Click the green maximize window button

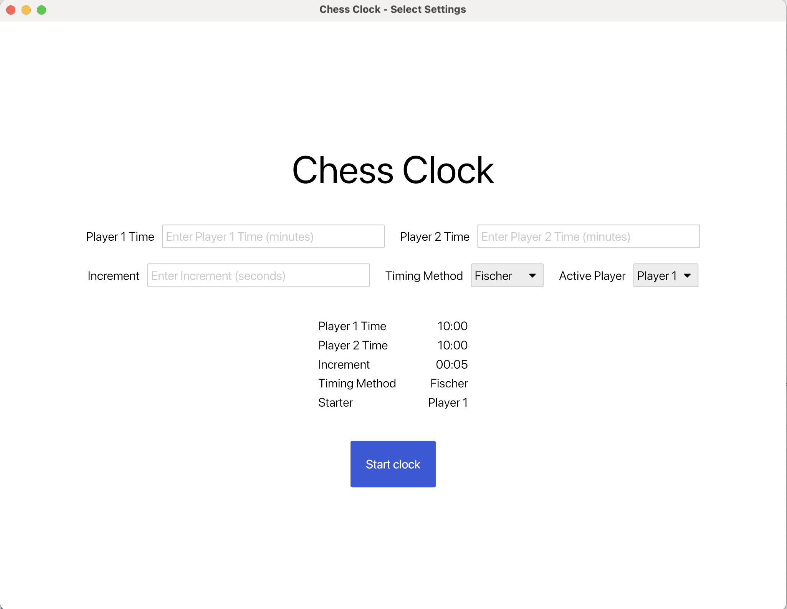(x=41, y=10)
